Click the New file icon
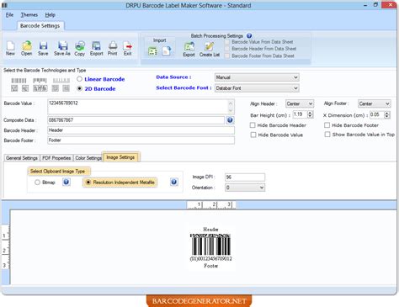This screenshot has height=307, width=399. (x=10, y=45)
